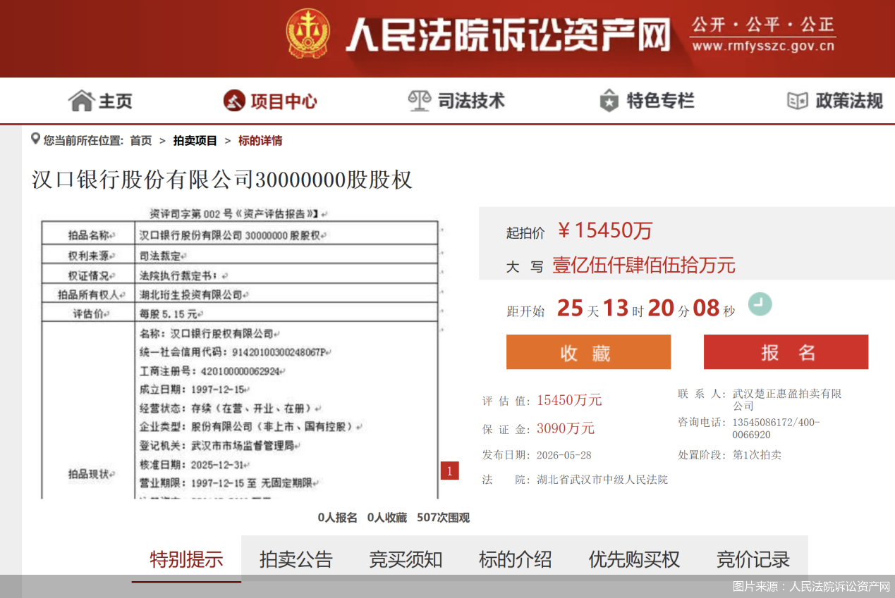
Task: Click the orange 收藏 button
Action: (588, 352)
